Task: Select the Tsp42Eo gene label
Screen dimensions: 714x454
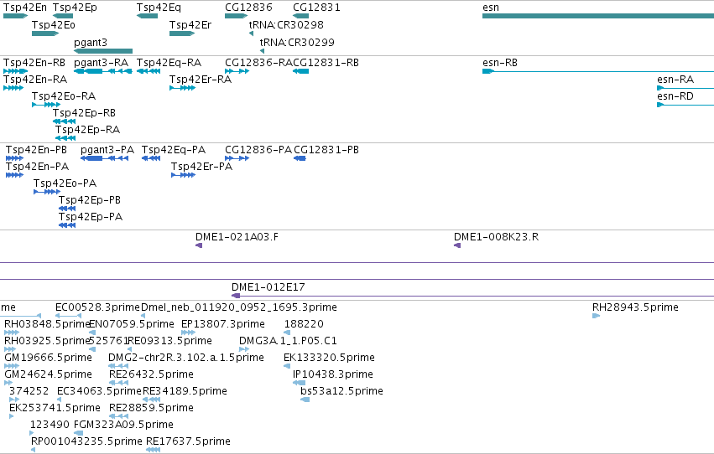Action: (x=53, y=25)
